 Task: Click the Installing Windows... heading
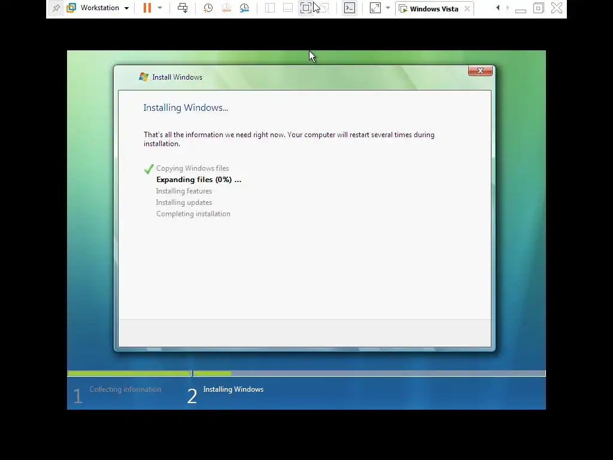pos(186,108)
